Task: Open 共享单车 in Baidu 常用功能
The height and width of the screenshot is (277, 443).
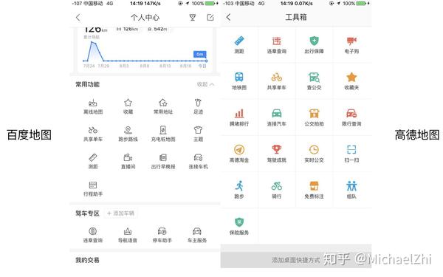Action: pos(93,134)
